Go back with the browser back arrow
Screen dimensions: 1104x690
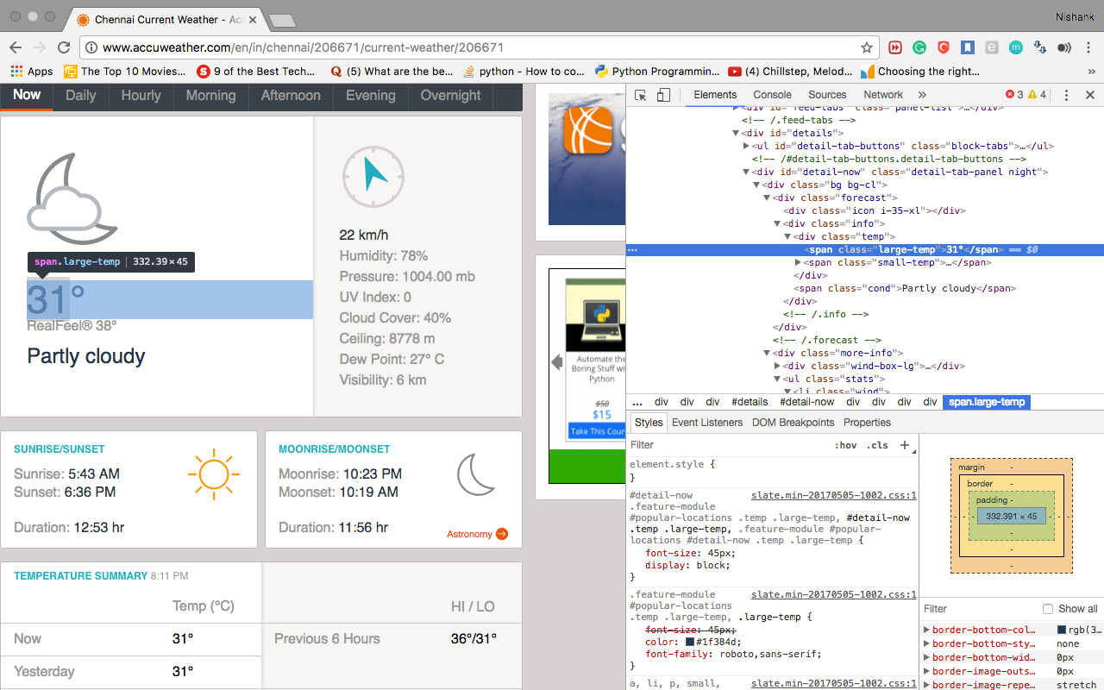pos(16,47)
